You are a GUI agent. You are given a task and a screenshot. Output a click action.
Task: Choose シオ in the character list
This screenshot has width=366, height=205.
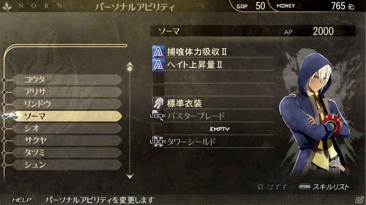[67, 128]
